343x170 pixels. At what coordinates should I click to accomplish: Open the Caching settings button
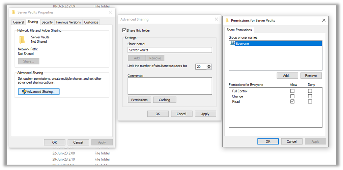(165, 100)
